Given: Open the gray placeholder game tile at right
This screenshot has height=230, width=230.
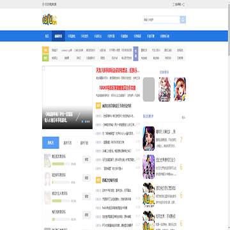Looking at the screenshot, I should coord(149,89).
